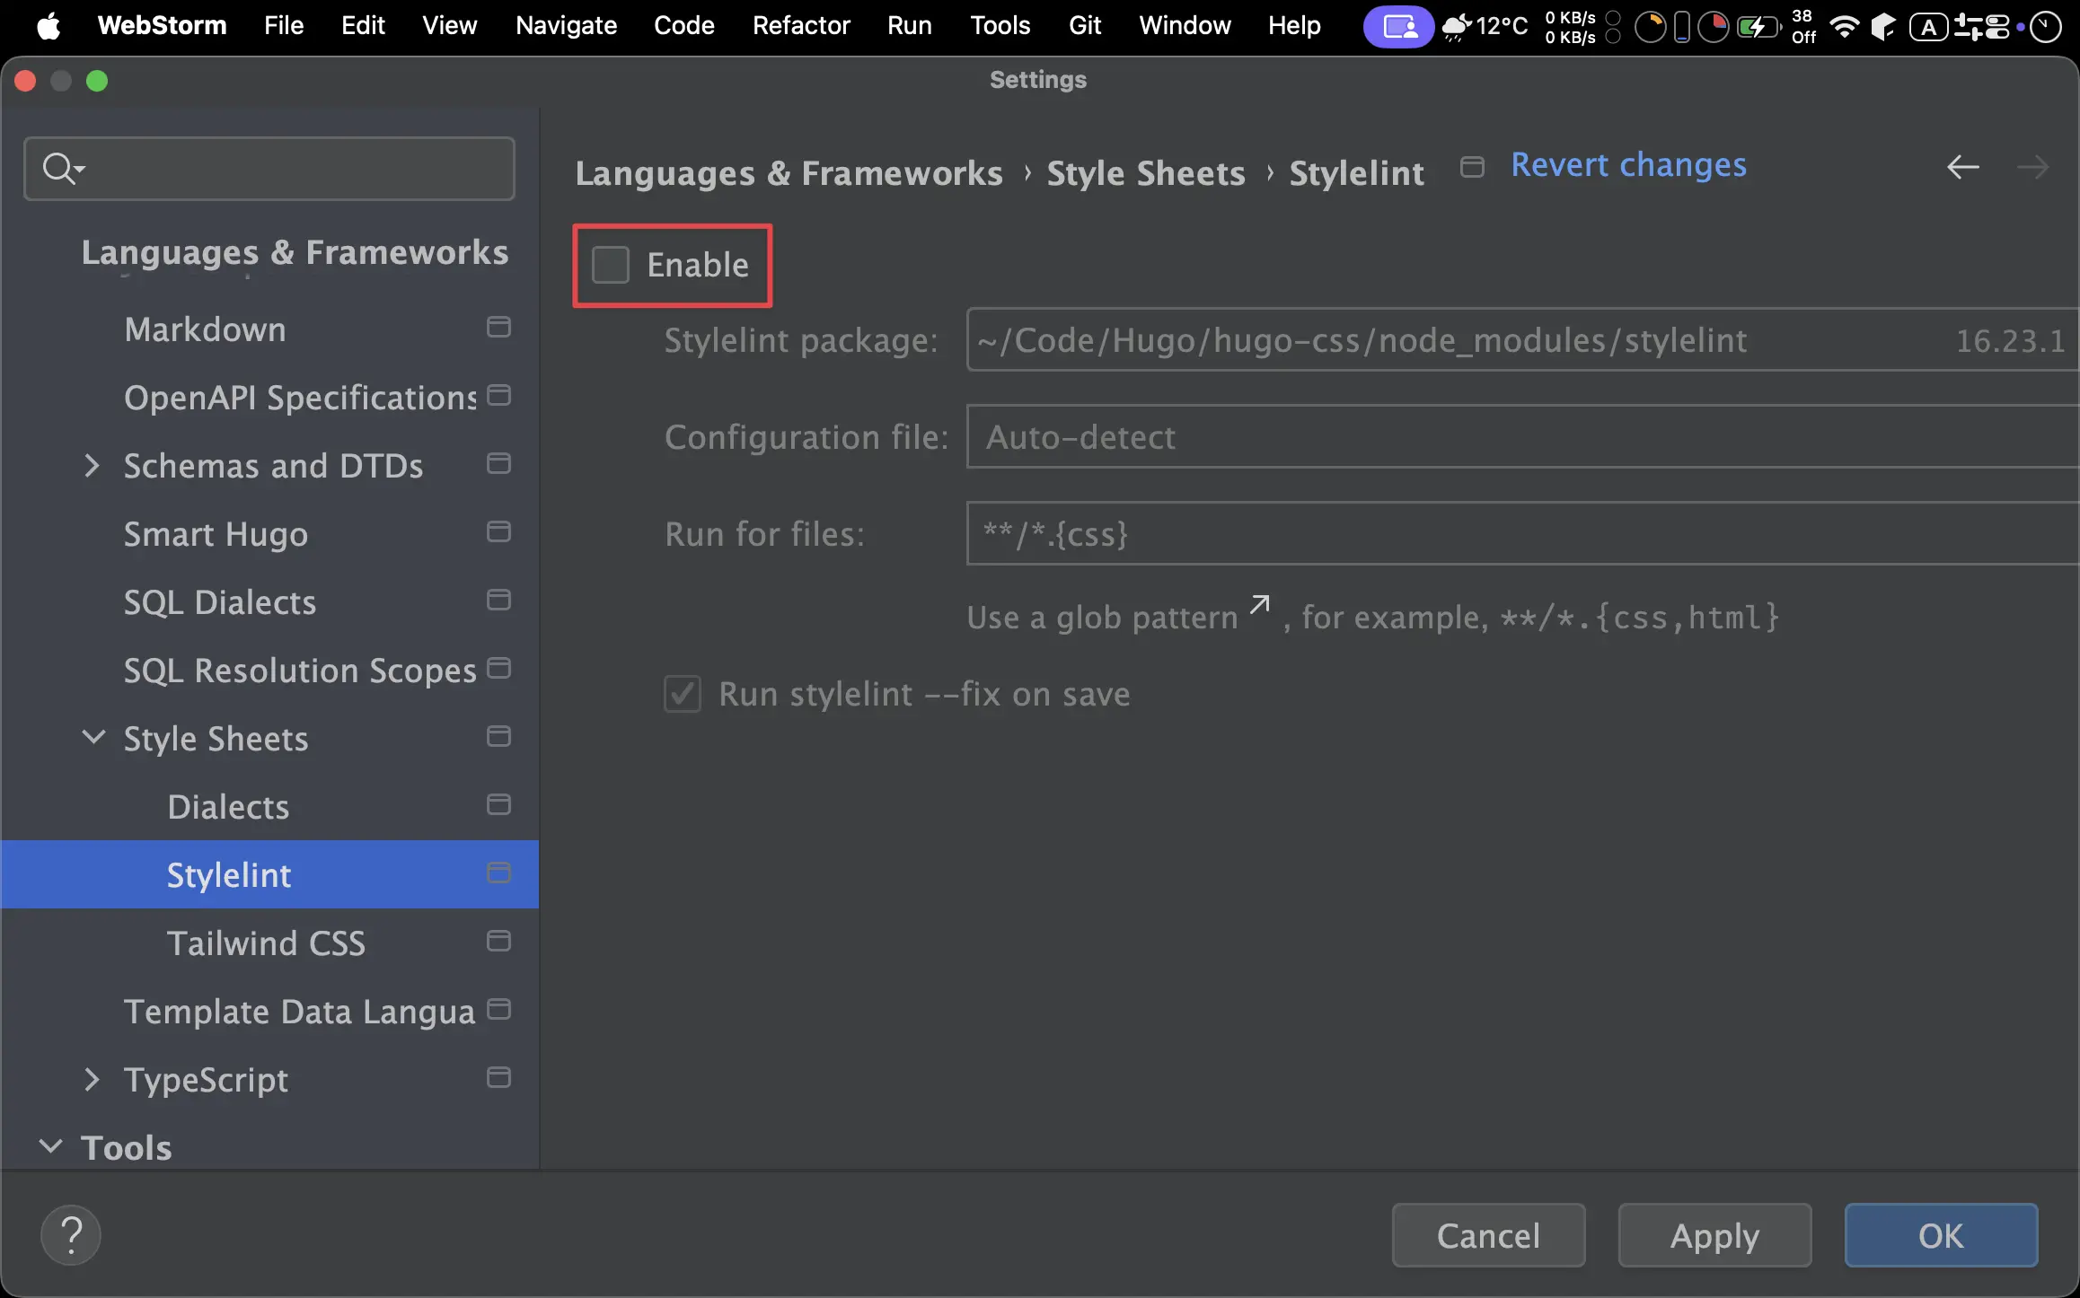Open the Code menu

[x=683, y=26]
